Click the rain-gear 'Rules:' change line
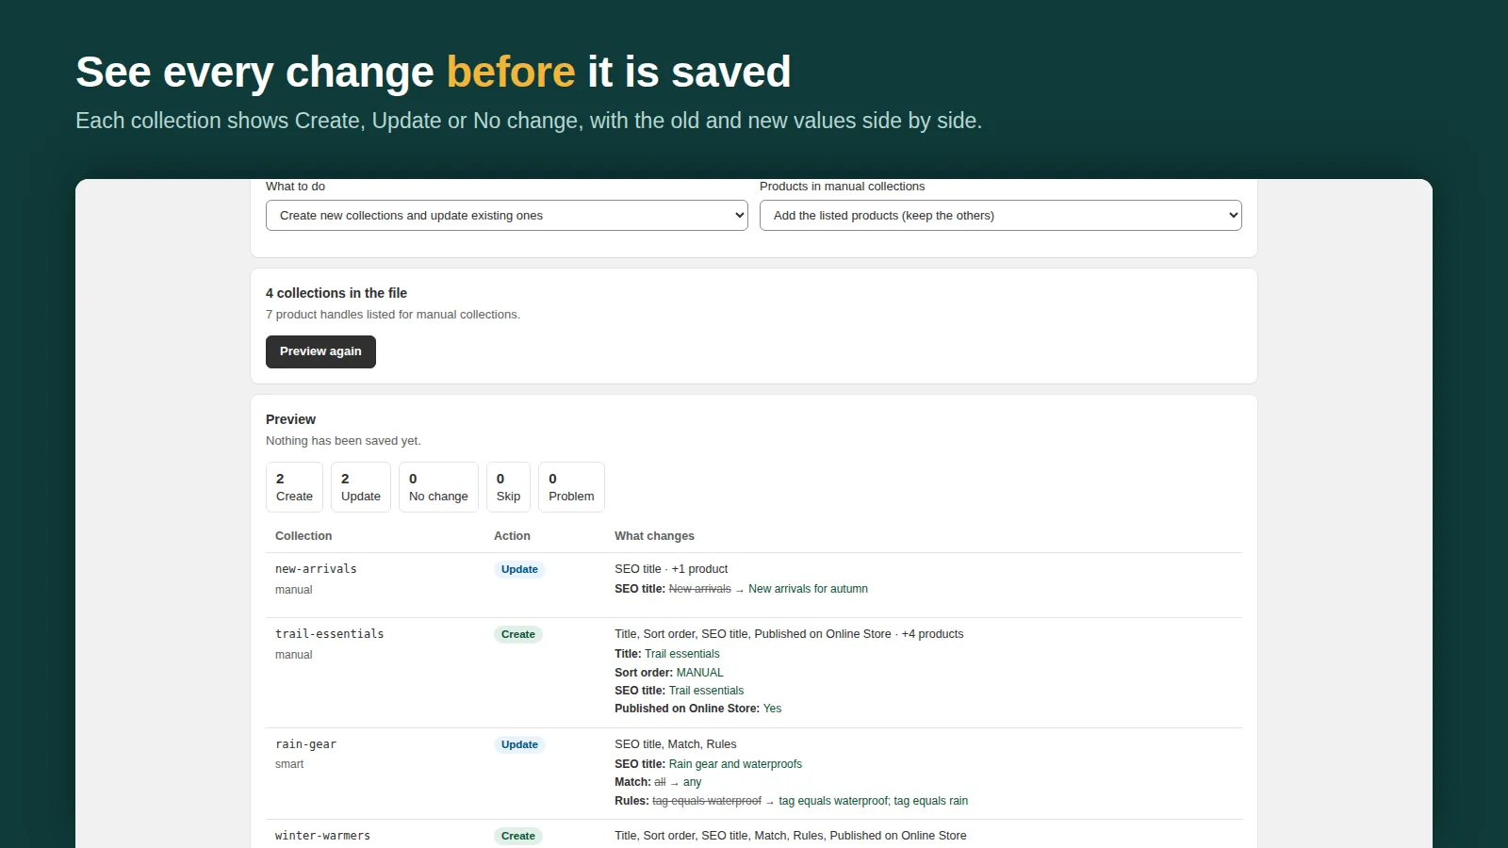This screenshot has height=848, width=1508. pyautogui.click(x=791, y=801)
